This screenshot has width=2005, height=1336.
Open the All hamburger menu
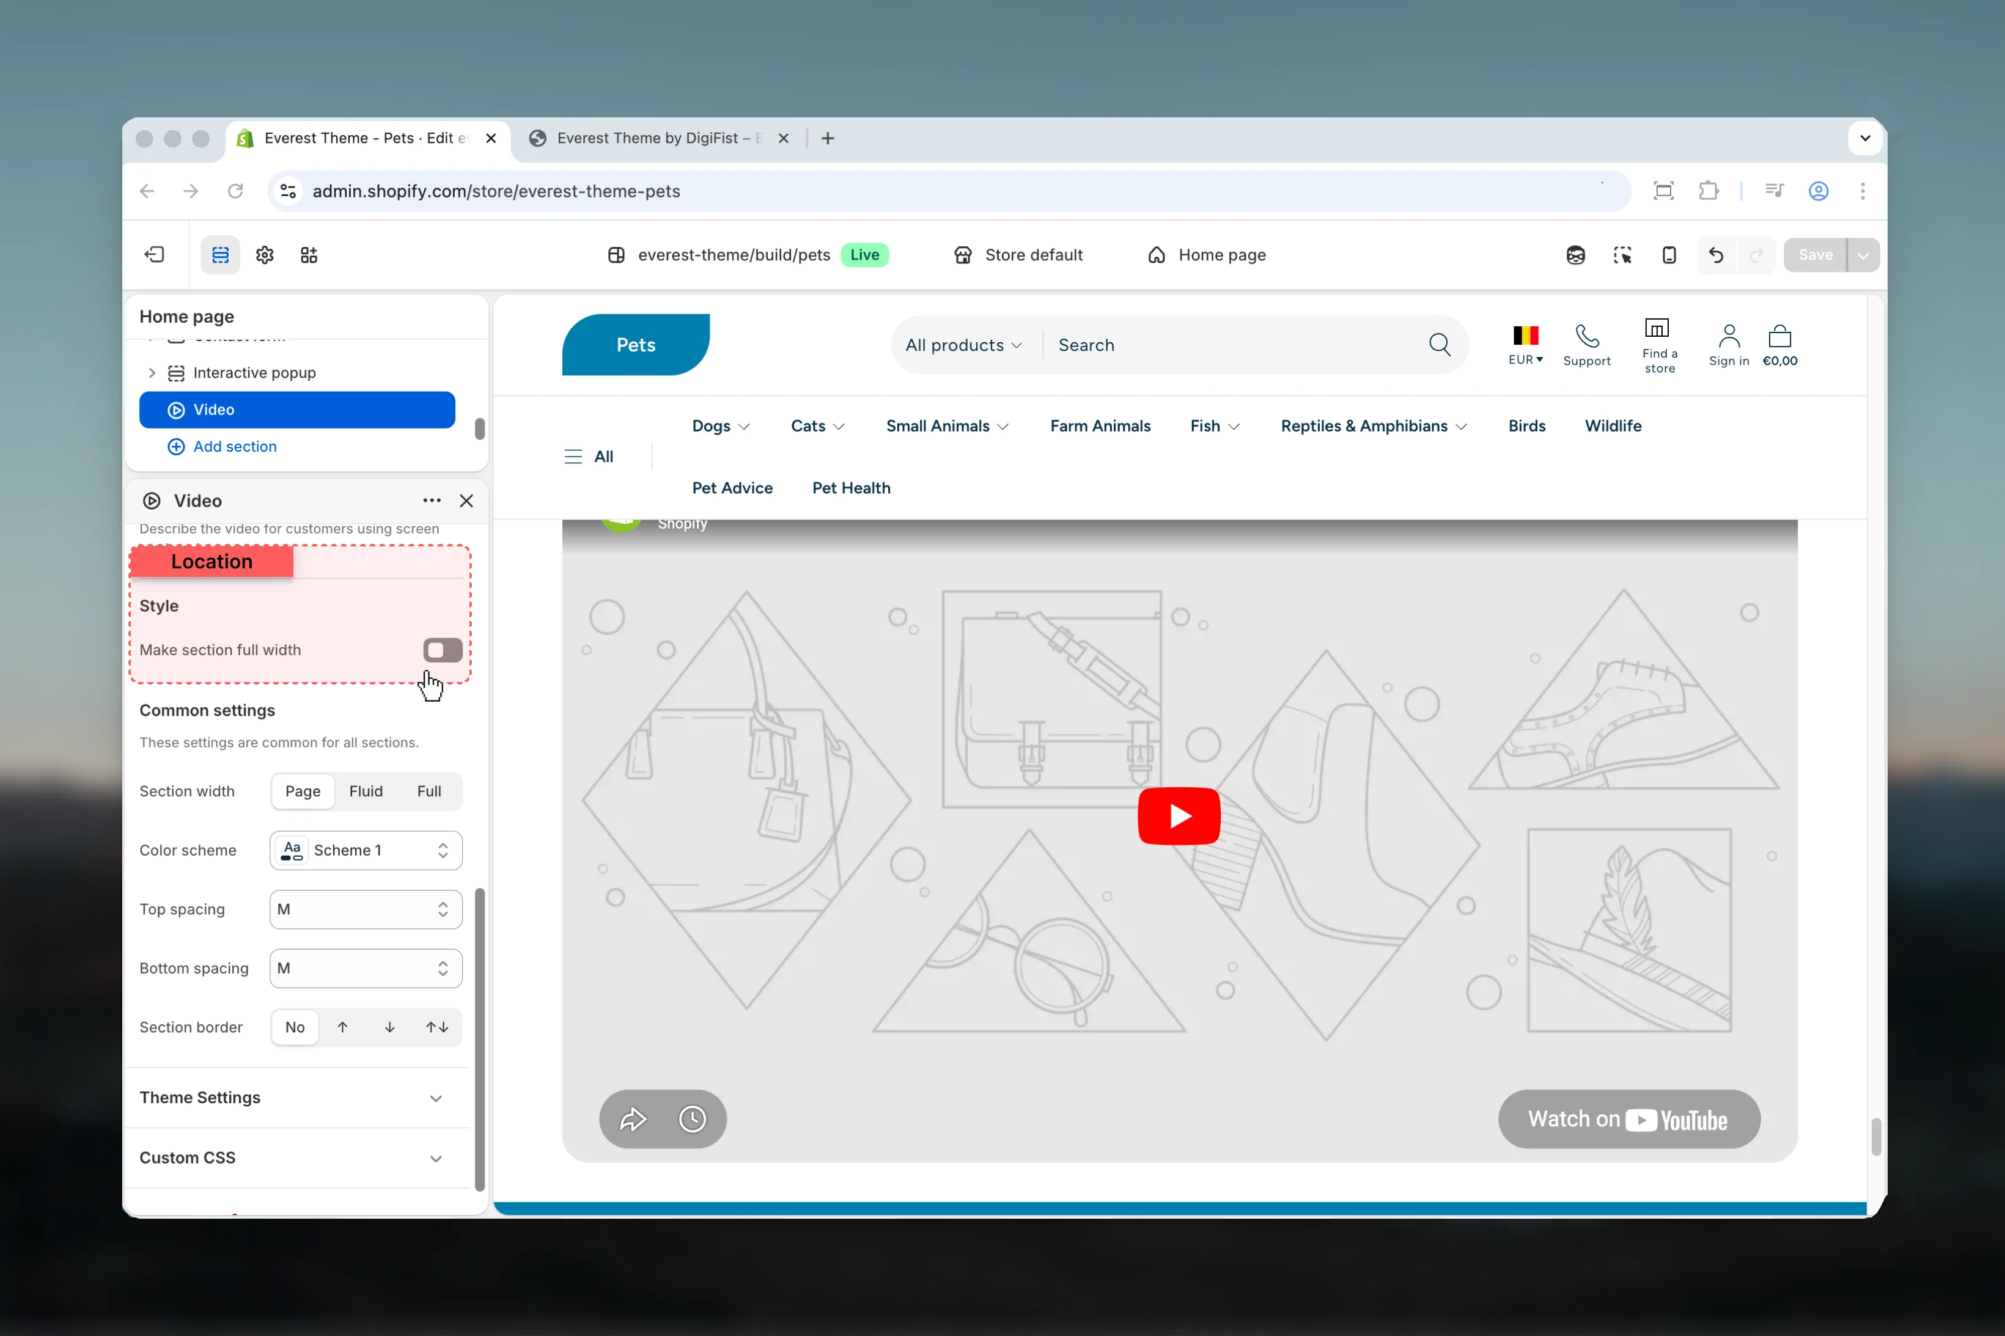pos(589,457)
